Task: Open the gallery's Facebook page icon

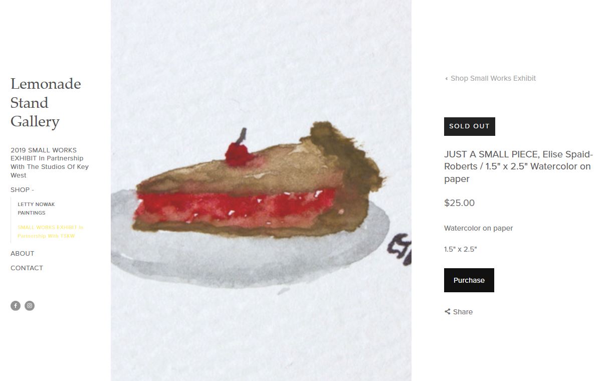Action: (x=16, y=306)
